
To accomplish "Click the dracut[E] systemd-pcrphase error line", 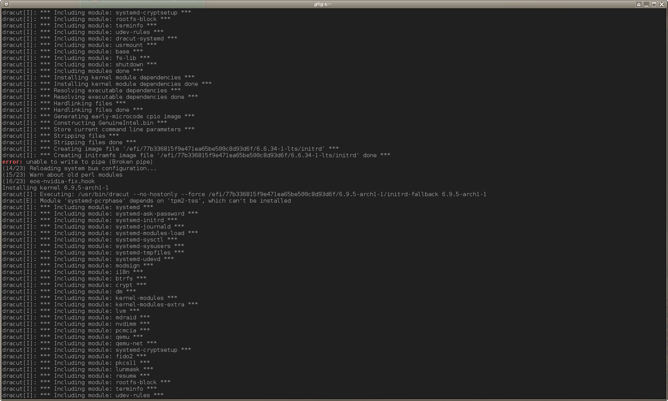I will (x=147, y=201).
